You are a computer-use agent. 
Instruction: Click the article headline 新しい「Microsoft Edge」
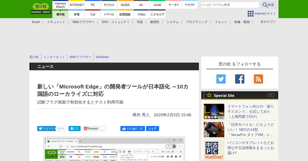pos(113,90)
